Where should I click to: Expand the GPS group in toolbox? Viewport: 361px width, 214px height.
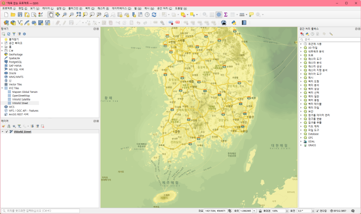tap(301, 138)
